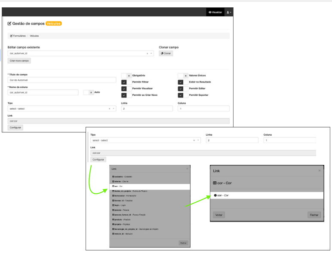Open the Editar campo existente dropdown arrow

(x=151, y=53)
